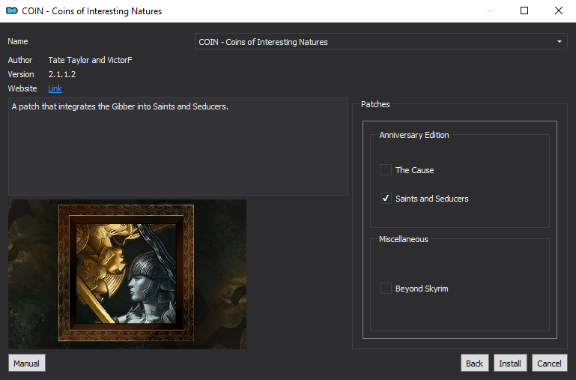Open the Website Link
This screenshot has height=380, width=576.
pos(55,88)
